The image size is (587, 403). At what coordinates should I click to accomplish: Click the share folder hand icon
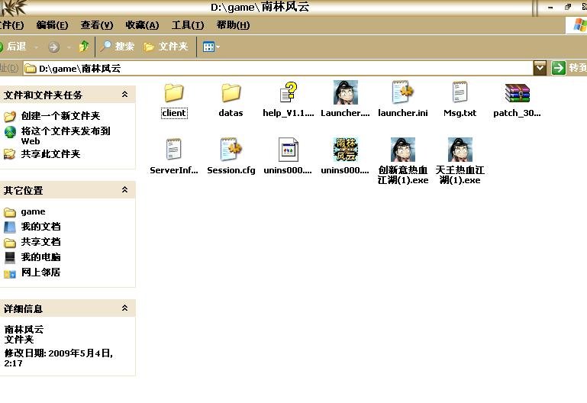(x=9, y=153)
